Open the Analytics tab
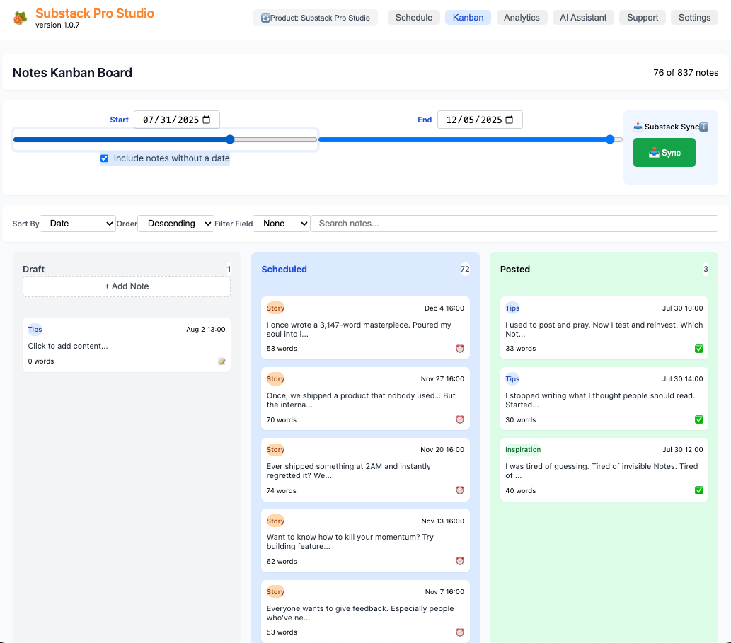Image resolution: width=731 pixels, height=643 pixels. [522, 18]
